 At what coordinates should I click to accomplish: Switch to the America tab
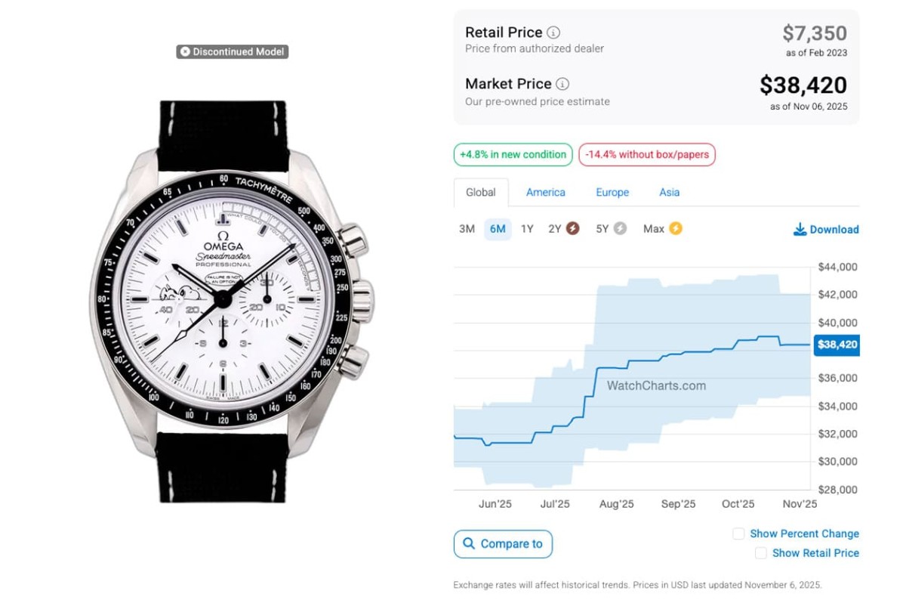tap(545, 192)
